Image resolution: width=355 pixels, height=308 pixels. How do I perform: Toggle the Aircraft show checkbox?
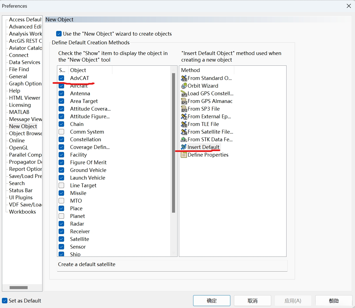point(61,86)
